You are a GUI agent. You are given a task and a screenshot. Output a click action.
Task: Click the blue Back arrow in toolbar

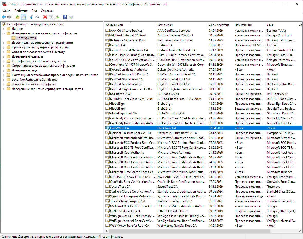click(x=4, y=17)
